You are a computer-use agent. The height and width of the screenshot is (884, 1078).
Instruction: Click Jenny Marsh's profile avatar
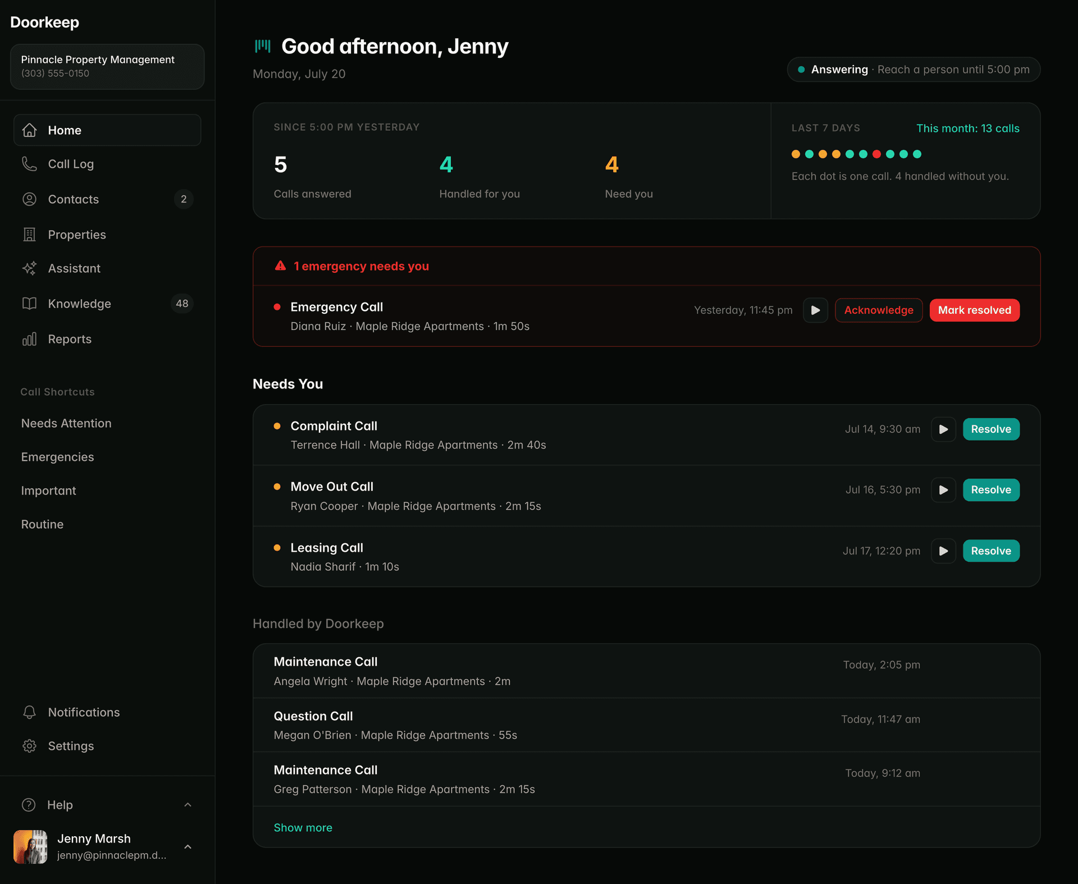30,846
